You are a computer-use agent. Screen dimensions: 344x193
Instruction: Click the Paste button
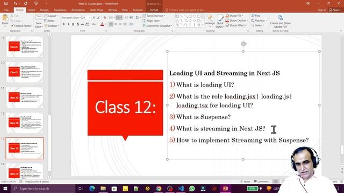(x=5, y=21)
